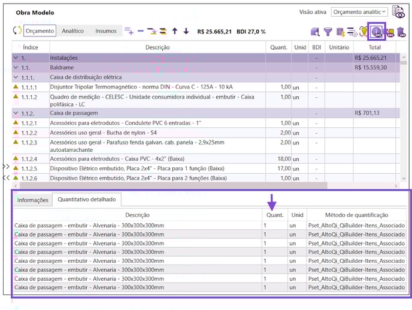Viewport: 412px width, 310px height.
Task: Click the group items yellow icon
Action: point(163,31)
